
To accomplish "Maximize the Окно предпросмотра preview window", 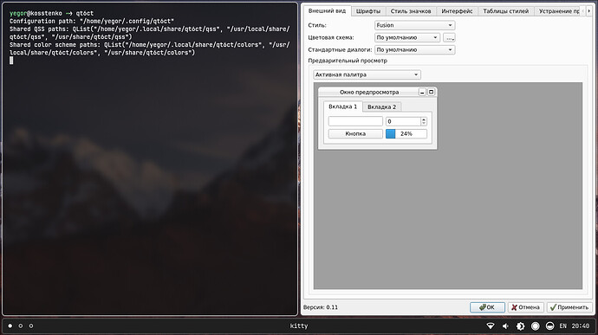I will [x=431, y=92].
